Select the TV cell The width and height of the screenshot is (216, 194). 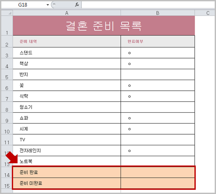(67, 140)
